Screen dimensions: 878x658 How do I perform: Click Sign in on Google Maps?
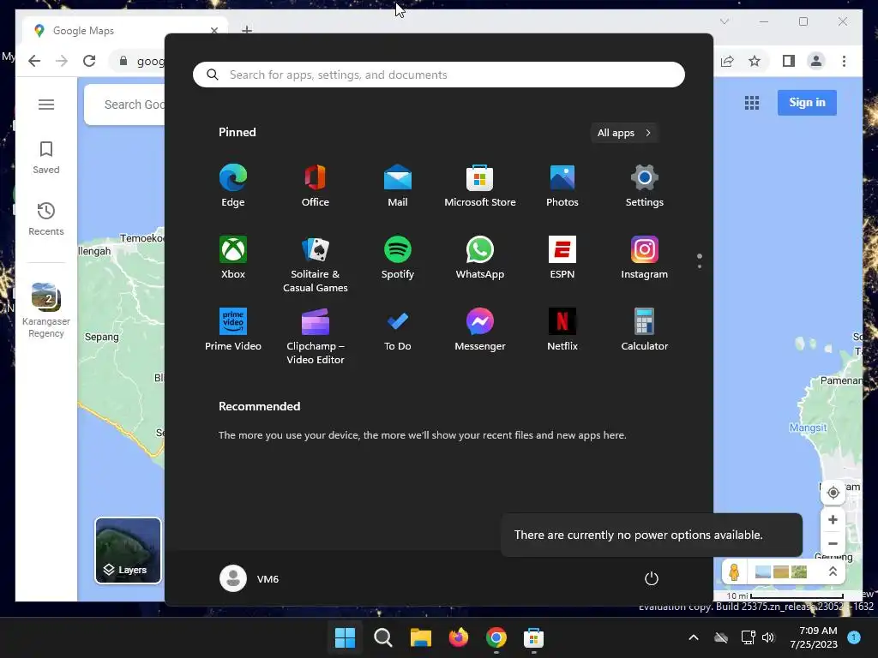click(807, 103)
